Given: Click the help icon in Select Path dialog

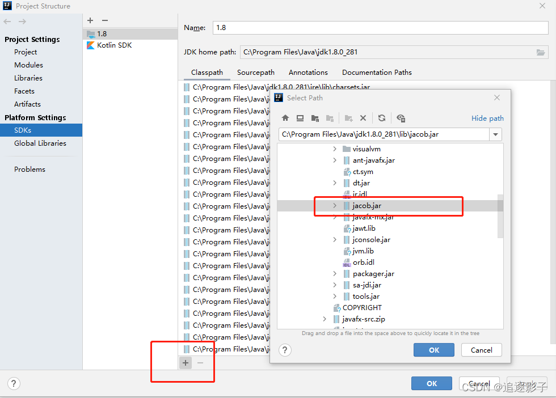Looking at the screenshot, I should (285, 350).
